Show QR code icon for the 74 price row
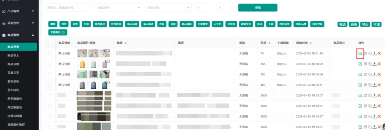 point(365,53)
